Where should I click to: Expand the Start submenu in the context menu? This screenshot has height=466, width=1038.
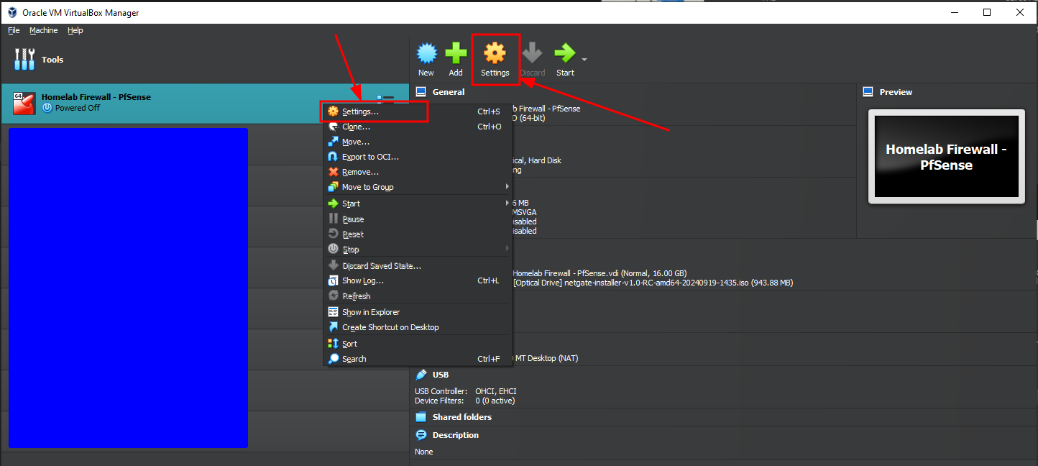tap(418, 204)
